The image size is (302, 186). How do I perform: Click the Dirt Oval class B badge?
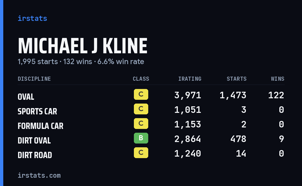coord(141,138)
